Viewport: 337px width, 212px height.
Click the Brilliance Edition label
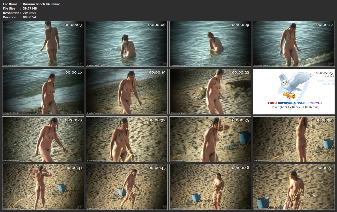326,82
